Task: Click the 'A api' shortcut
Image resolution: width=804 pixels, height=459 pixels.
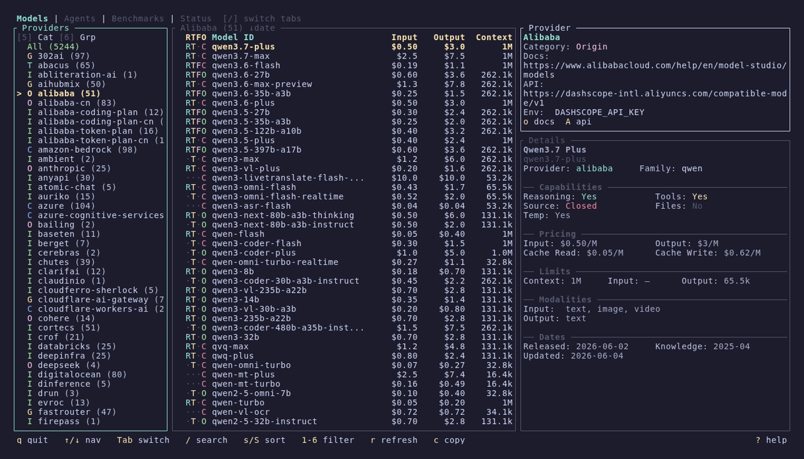Action: (x=578, y=122)
